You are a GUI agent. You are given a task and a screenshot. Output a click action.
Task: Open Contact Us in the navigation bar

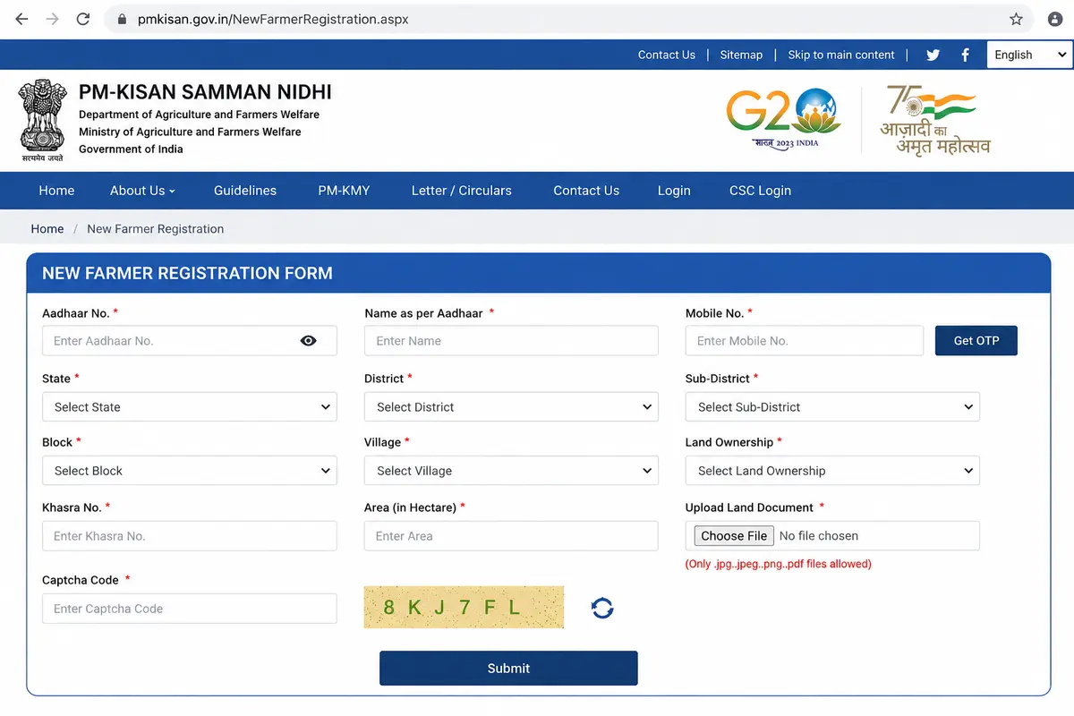click(x=586, y=191)
